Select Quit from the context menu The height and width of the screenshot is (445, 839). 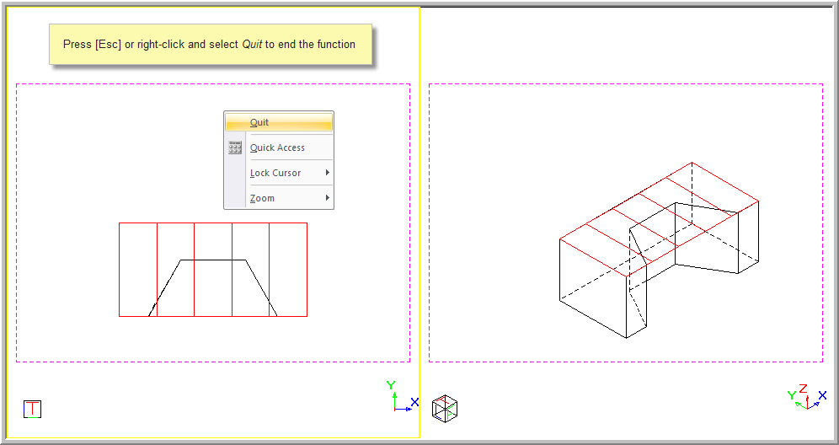[259, 122]
